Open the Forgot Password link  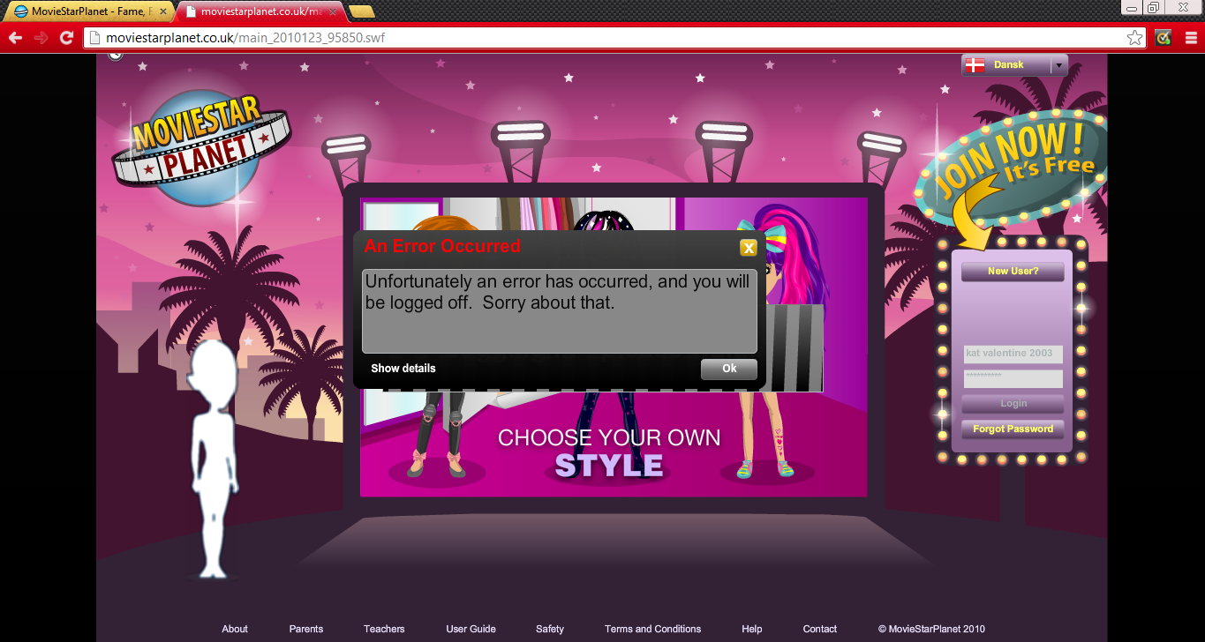tap(1012, 429)
